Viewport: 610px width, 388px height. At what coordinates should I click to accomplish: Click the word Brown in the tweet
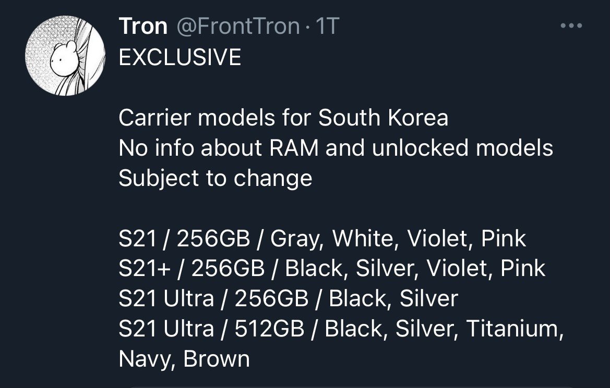pyautogui.click(x=217, y=359)
